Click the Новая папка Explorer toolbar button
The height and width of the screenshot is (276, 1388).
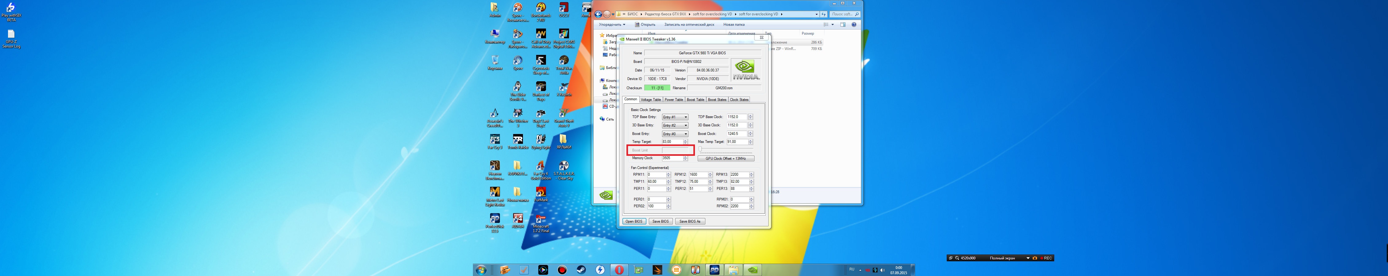(734, 24)
